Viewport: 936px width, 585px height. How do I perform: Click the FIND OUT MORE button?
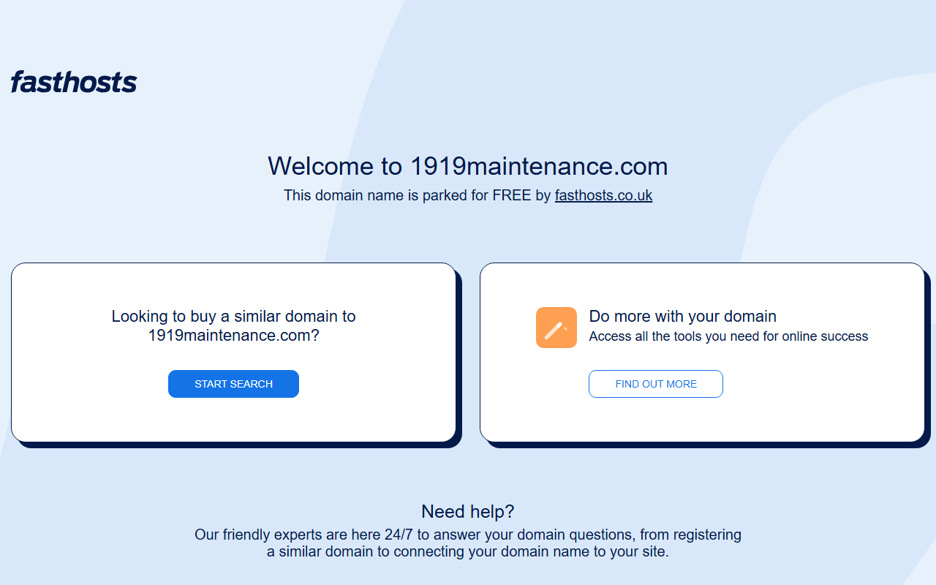tap(656, 384)
